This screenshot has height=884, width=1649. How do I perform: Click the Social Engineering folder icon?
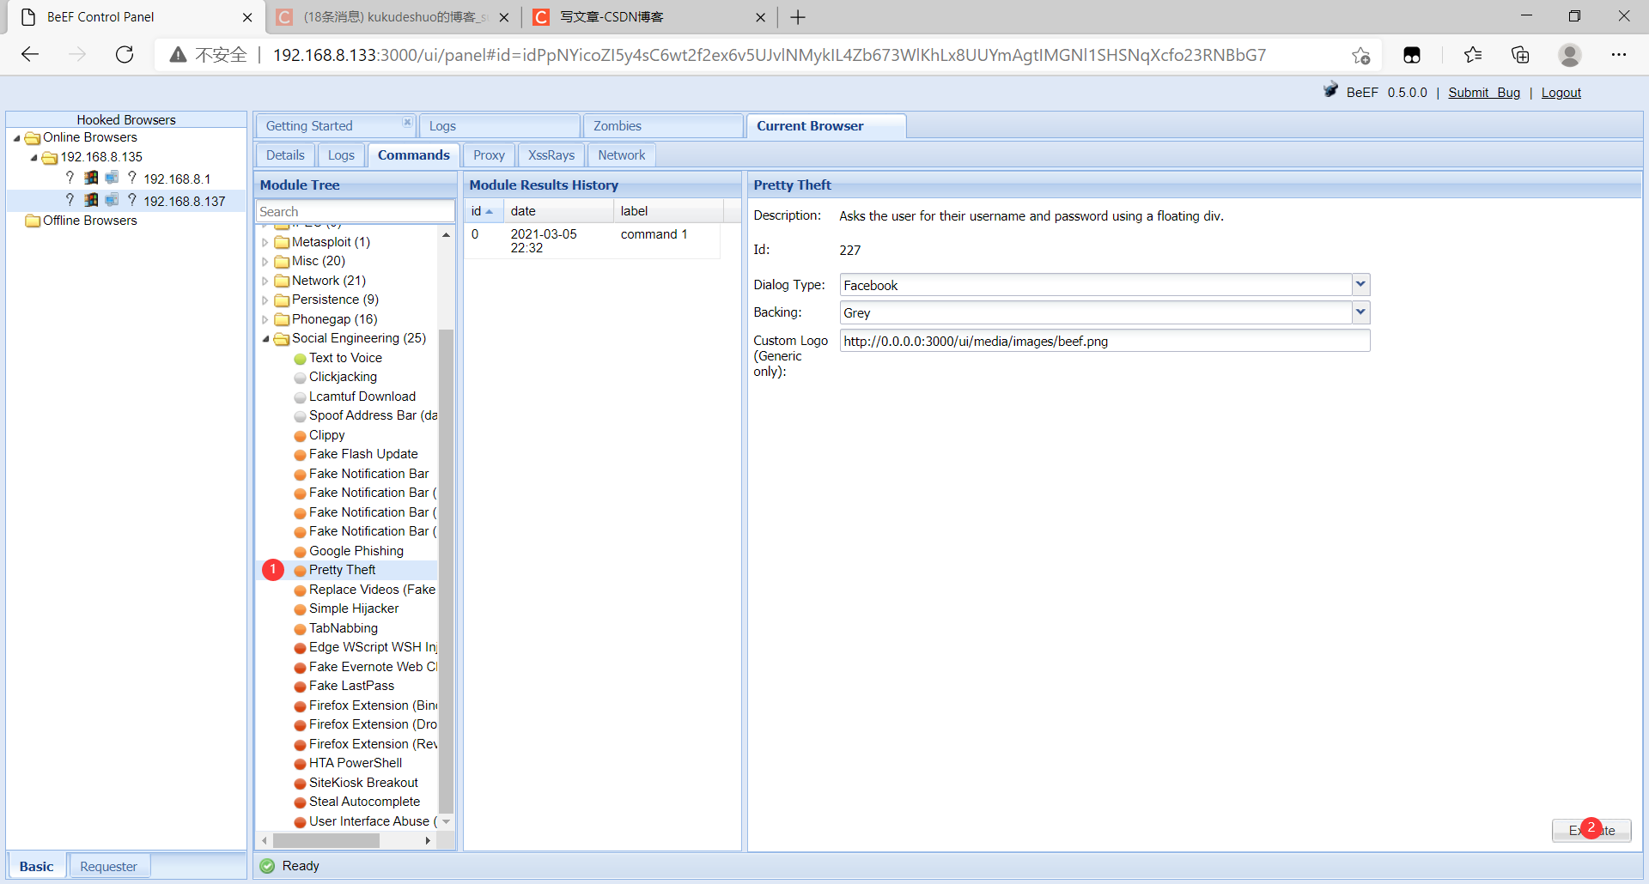coord(282,339)
